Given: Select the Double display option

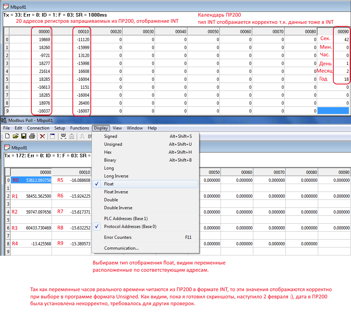Looking at the screenshot, I should coord(146,200).
